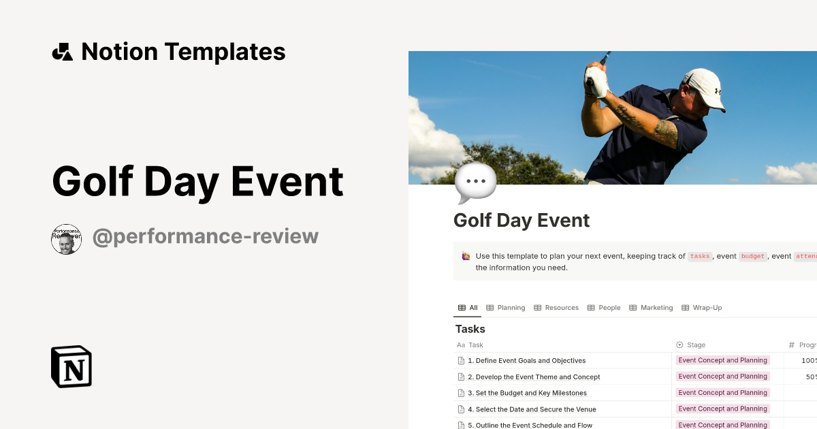
Task: Switch to the Marketing view
Action: (651, 307)
